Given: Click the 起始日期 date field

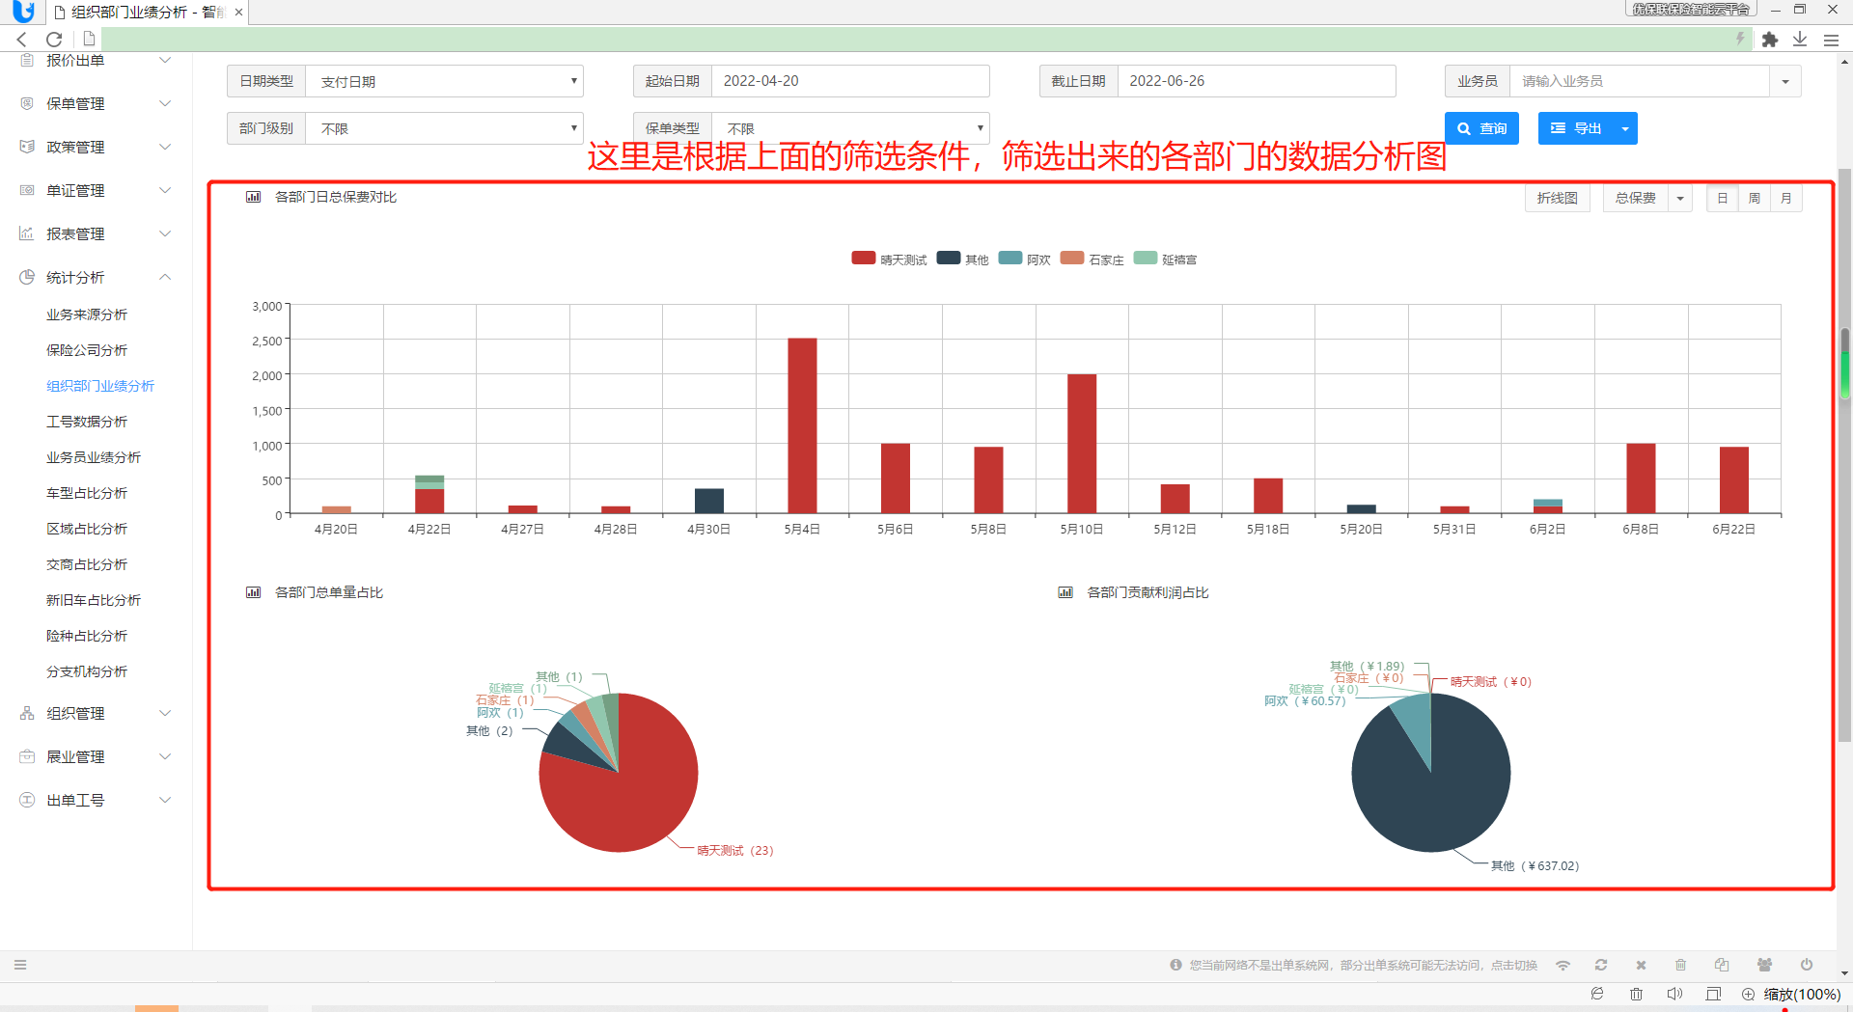Looking at the screenshot, I should tap(850, 81).
